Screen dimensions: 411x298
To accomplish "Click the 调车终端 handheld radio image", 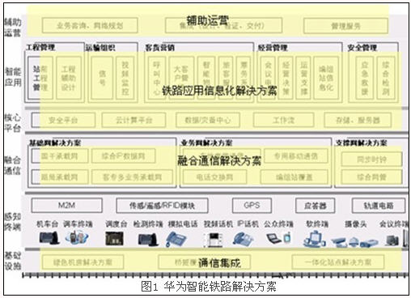I will point(77,238).
